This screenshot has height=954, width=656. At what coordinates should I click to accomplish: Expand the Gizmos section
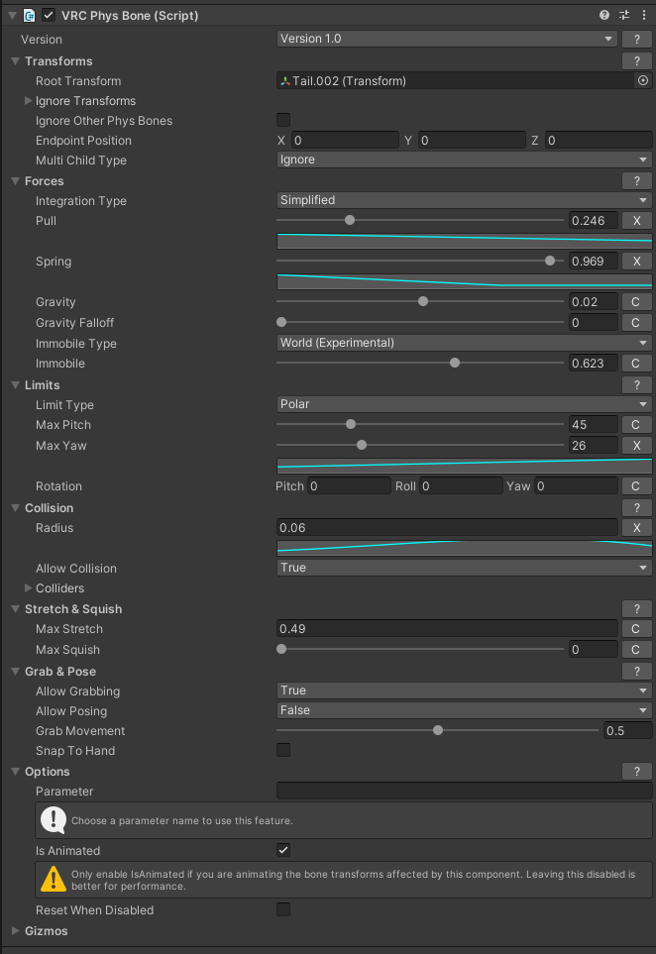(x=15, y=931)
